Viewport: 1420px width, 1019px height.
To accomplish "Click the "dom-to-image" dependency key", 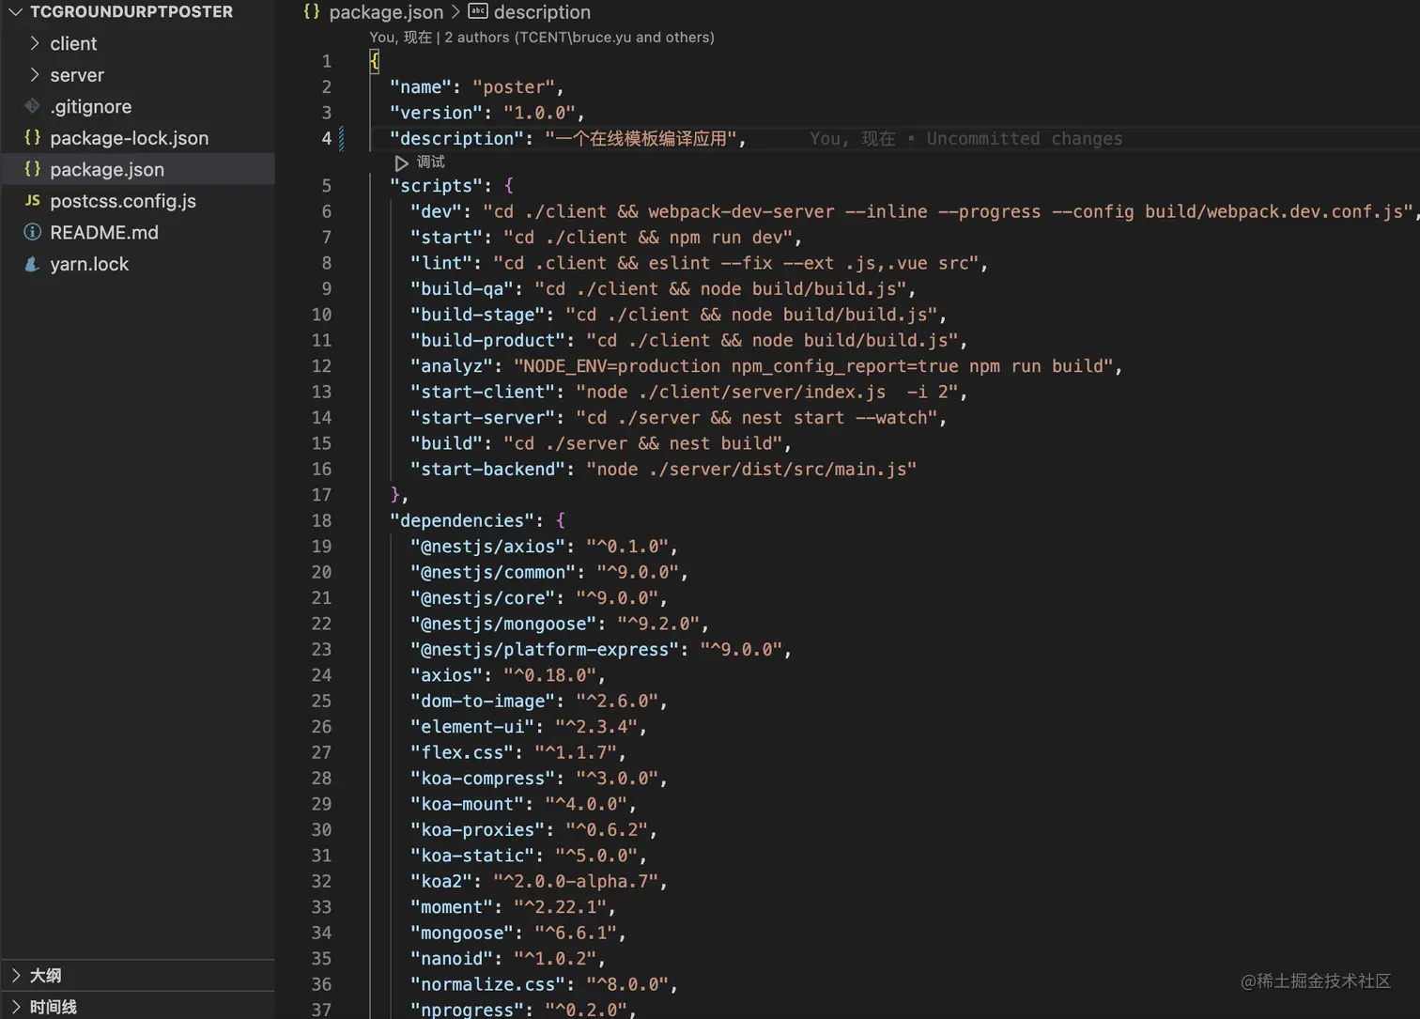I will 483,701.
